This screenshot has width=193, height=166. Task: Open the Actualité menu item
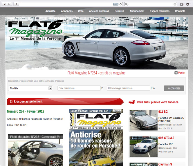pyautogui.click(x=50, y=11)
